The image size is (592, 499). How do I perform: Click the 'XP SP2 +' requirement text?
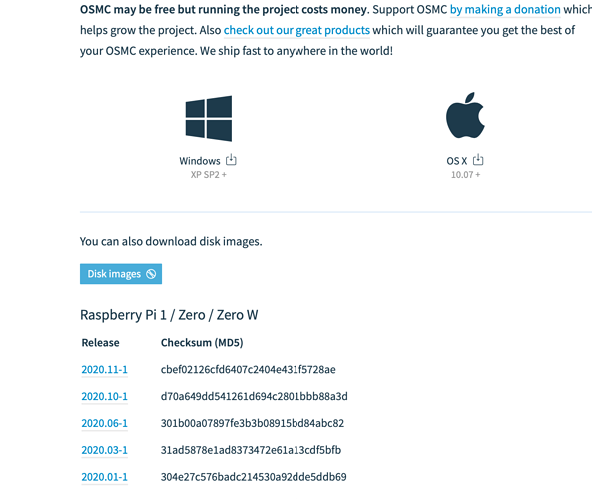(208, 175)
